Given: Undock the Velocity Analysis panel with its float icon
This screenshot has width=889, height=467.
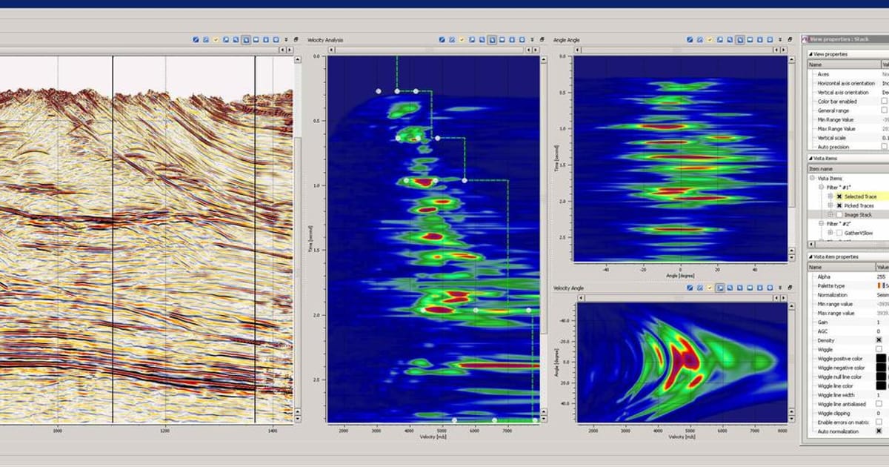Looking at the screenshot, I should 543,39.
